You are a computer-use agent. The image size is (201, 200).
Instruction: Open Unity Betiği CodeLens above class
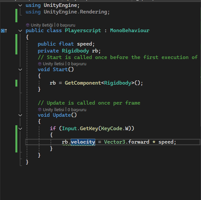click(x=42, y=25)
